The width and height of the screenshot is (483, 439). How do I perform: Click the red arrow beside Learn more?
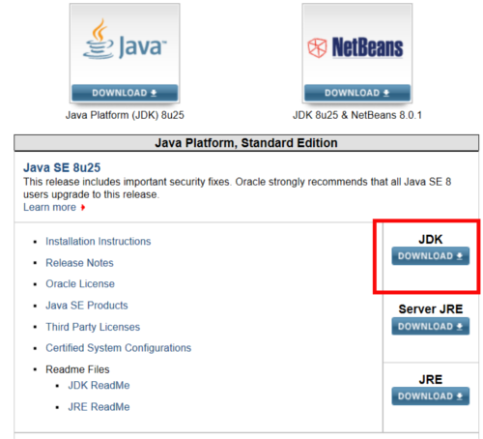click(x=83, y=208)
